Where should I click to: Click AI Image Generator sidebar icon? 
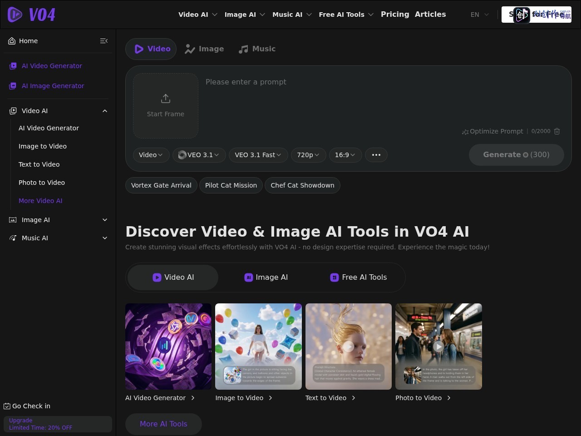tap(13, 86)
